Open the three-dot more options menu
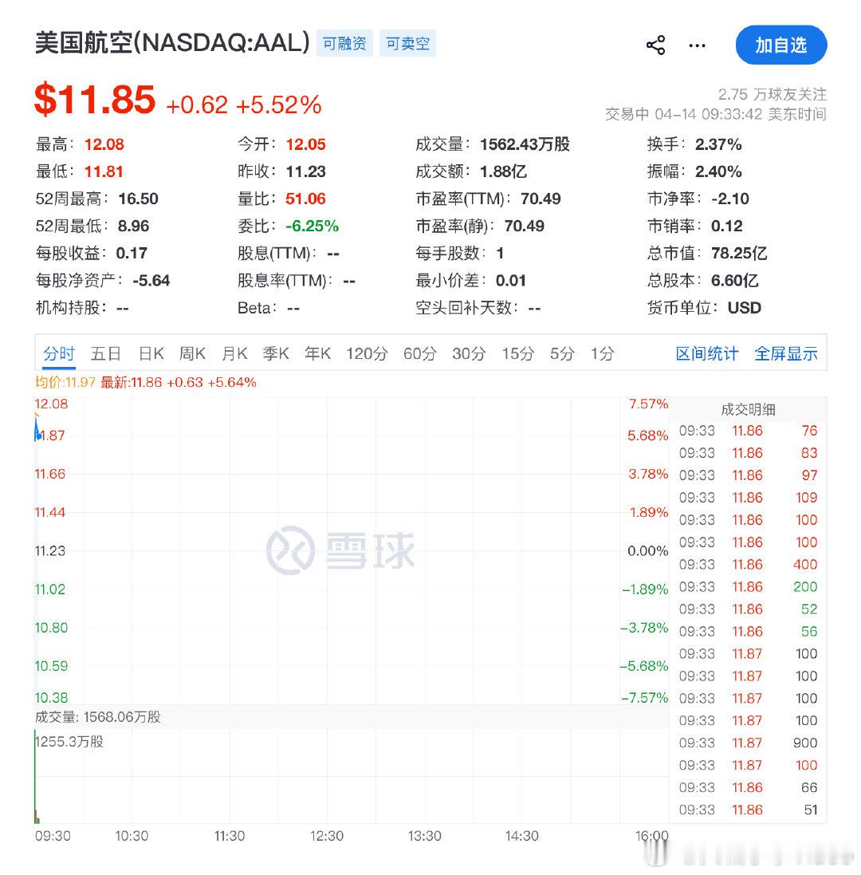The width and height of the screenshot is (861, 875). coord(697,45)
